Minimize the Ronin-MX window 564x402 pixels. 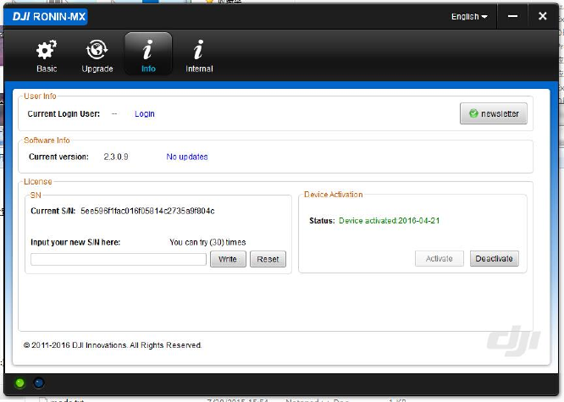pos(512,16)
